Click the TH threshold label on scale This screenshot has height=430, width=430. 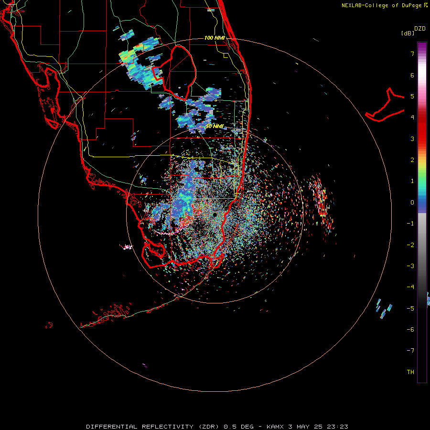(x=410, y=372)
